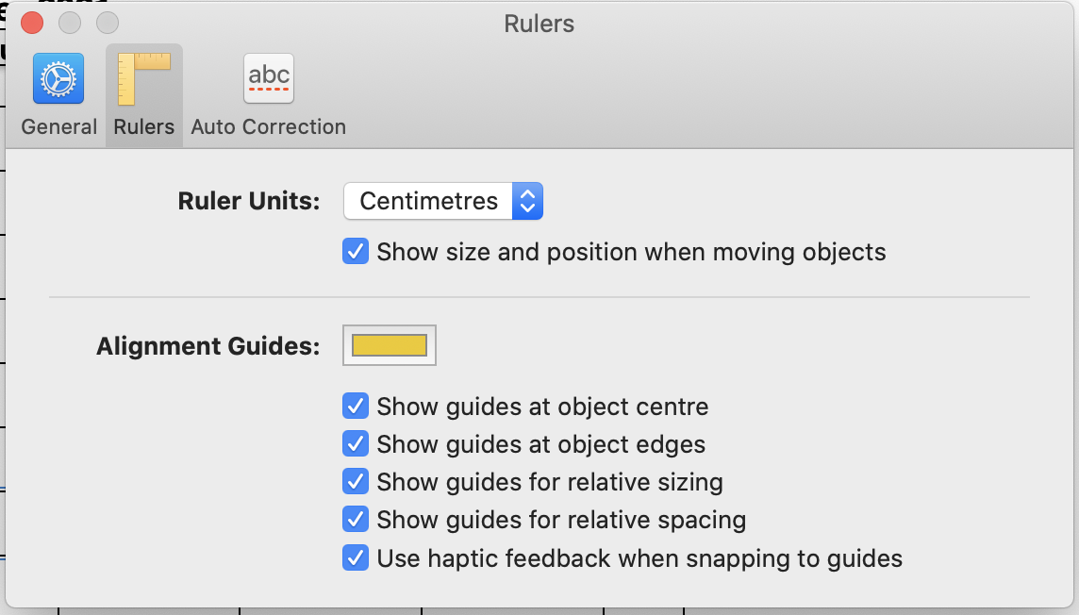Switch to the Rulers tab
Screen dimensions: 1079x615
pyautogui.click(x=142, y=91)
